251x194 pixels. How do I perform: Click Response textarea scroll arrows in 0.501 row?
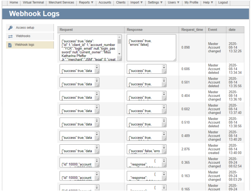(x=164, y=81)
